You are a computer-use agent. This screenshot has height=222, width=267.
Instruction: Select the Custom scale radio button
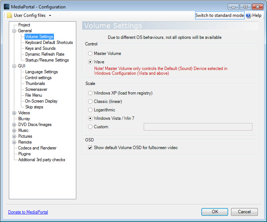90,127
